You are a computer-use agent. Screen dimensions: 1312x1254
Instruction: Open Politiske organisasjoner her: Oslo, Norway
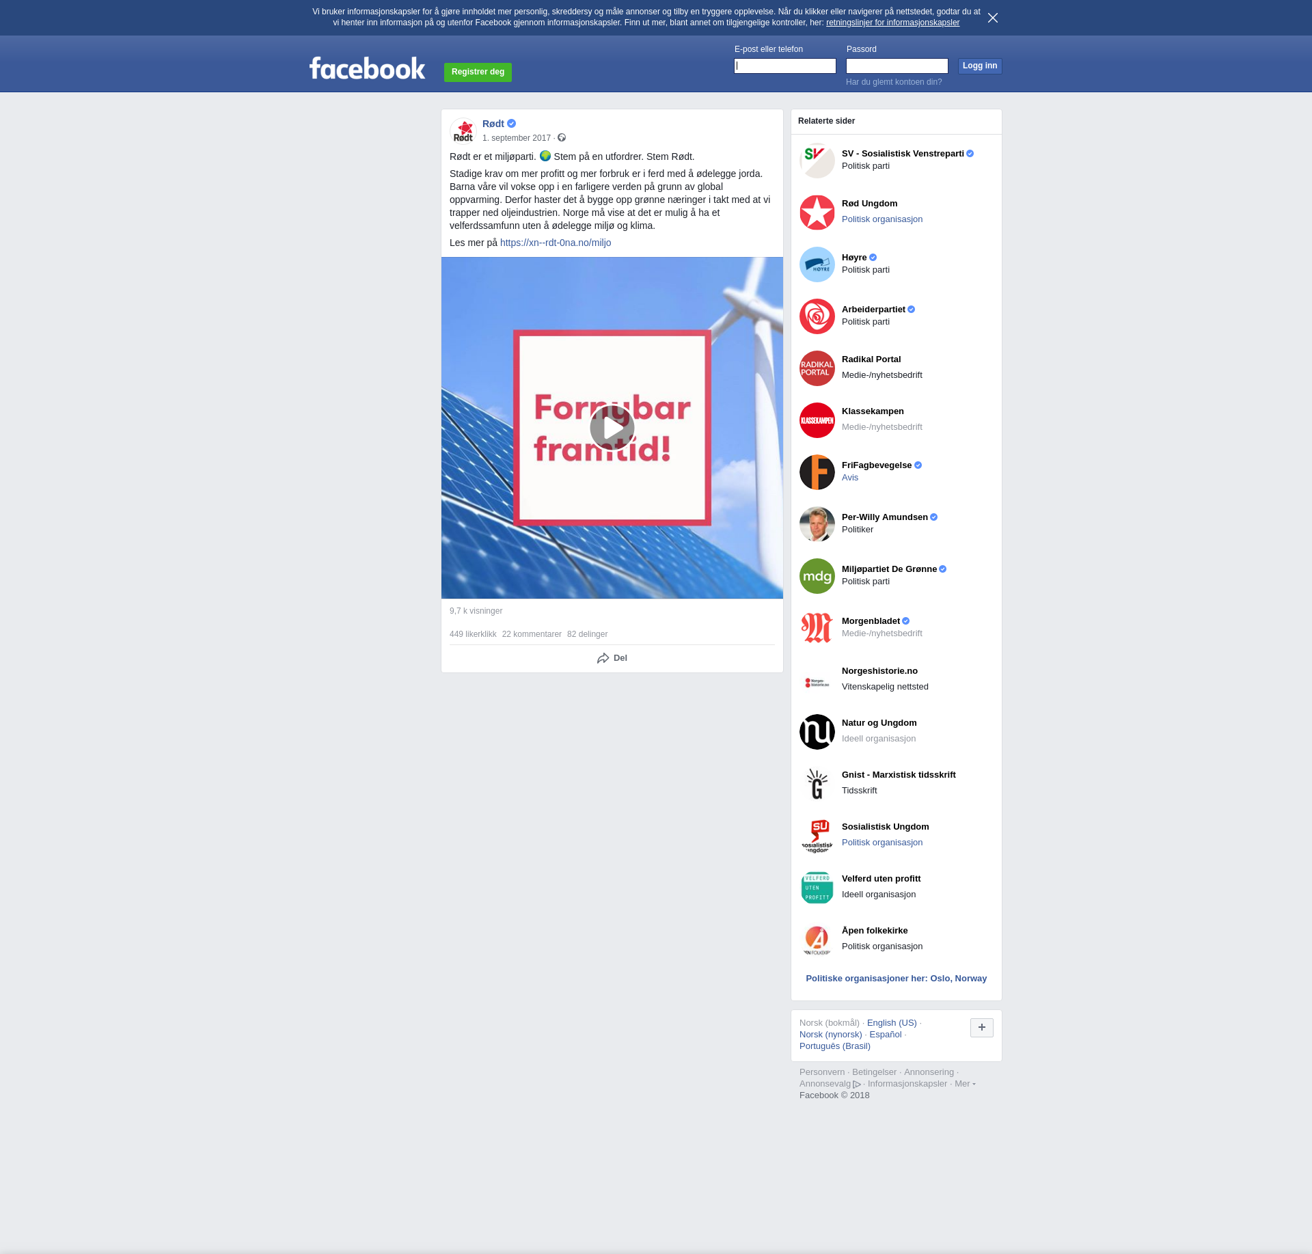(896, 979)
